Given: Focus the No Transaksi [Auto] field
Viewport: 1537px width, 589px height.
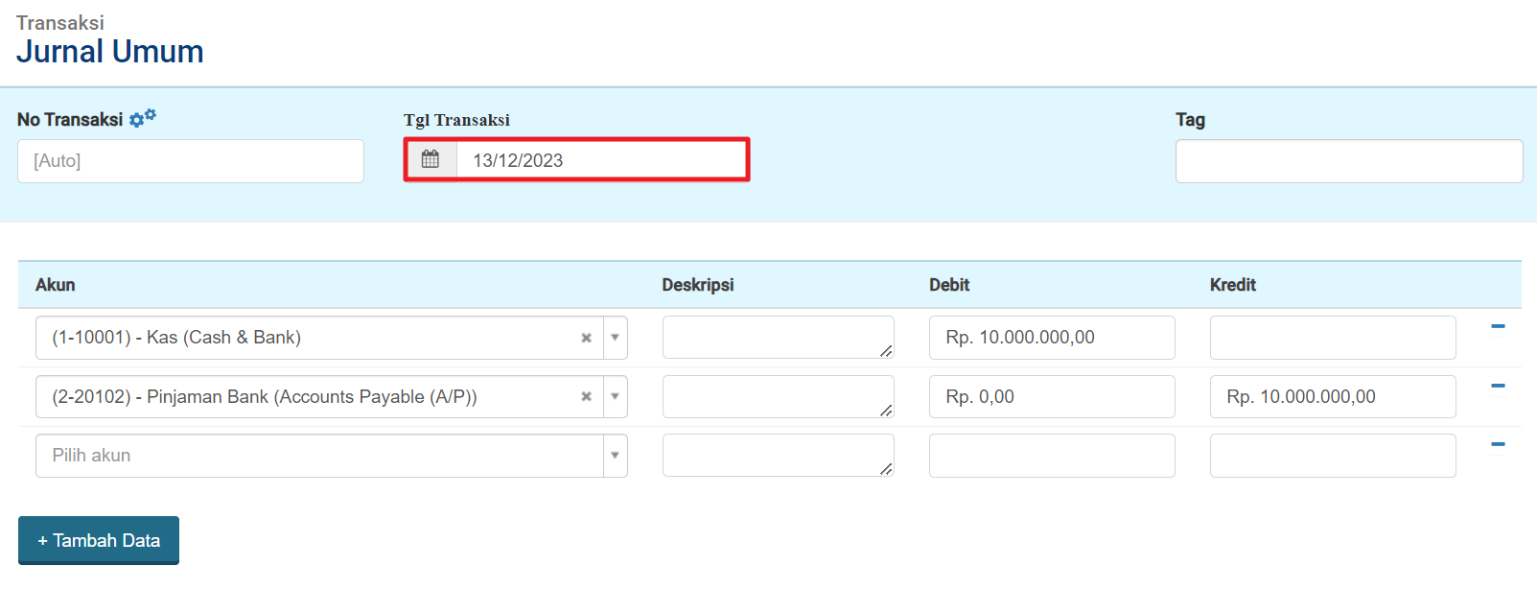Looking at the screenshot, I should pos(191,161).
